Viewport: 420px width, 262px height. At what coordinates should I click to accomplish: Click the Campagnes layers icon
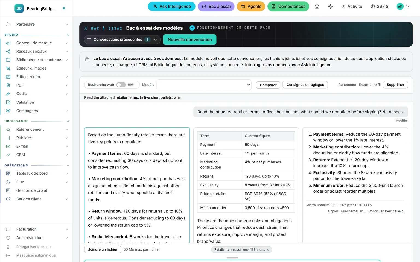[x=8, y=111]
